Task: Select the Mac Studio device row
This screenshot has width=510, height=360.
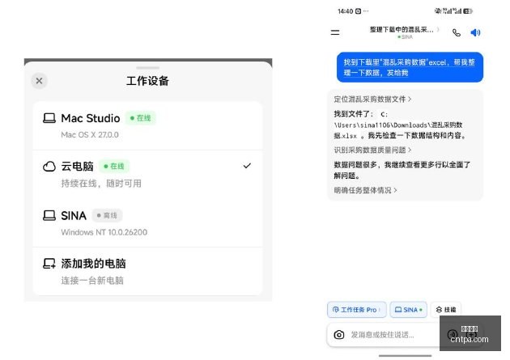Action: [x=147, y=125]
